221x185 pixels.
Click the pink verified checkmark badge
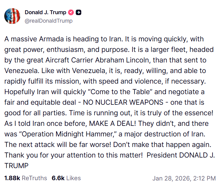click(72, 13)
